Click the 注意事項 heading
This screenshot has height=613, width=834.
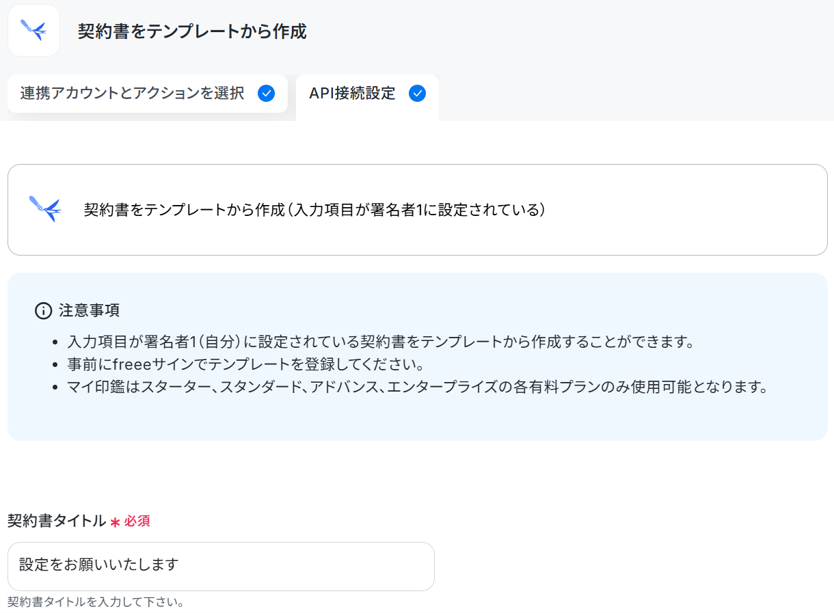coord(90,310)
